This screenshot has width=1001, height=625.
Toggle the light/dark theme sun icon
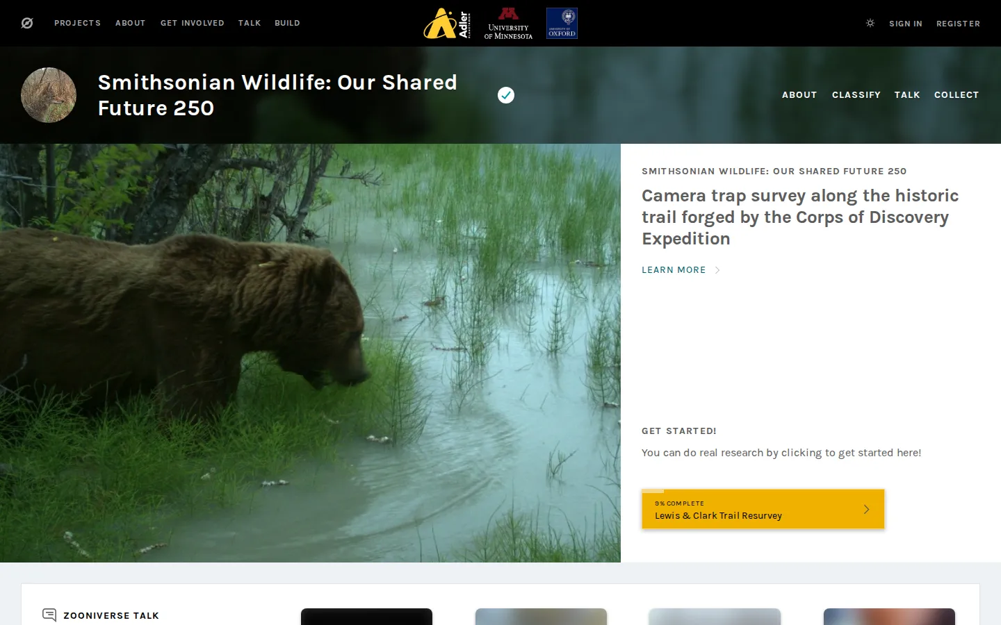click(870, 23)
